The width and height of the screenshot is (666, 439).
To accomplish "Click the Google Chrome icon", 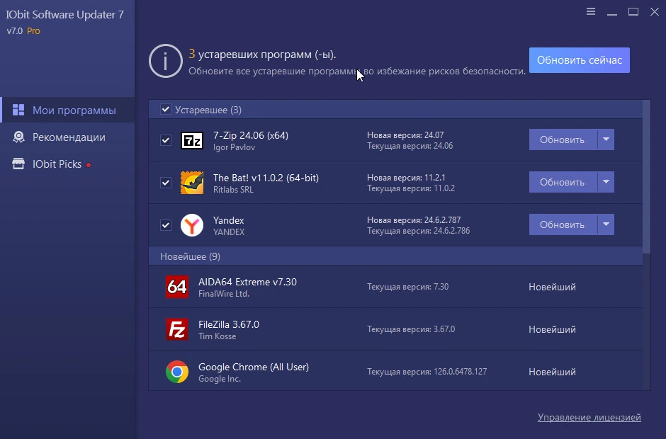I will pos(177,372).
